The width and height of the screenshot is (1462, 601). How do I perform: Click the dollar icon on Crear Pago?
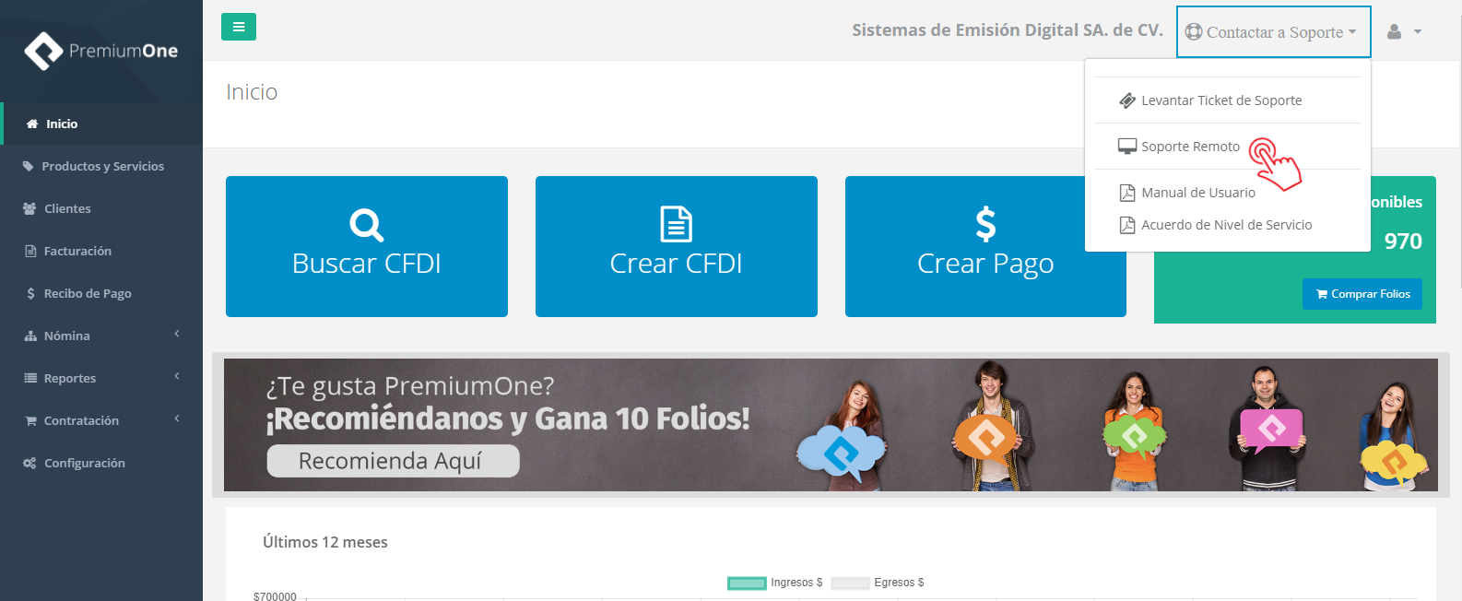985,224
